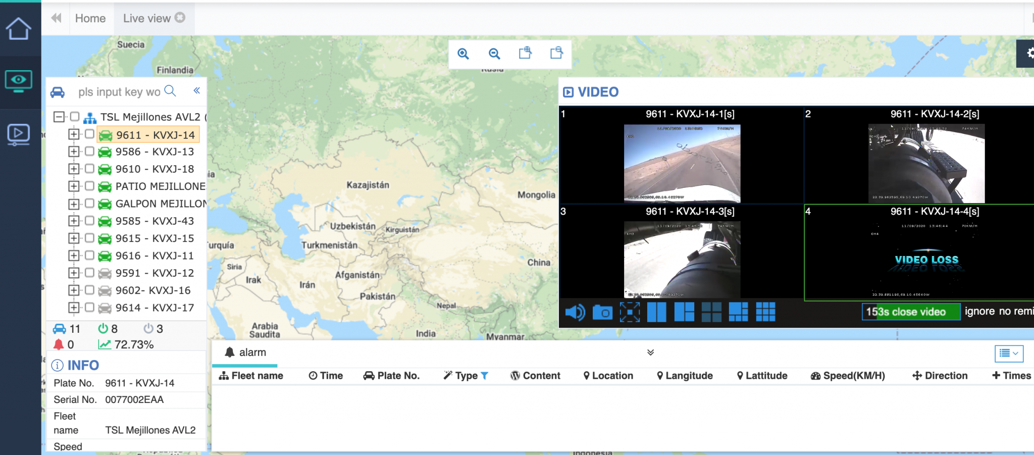The image size is (1034, 455).
Task: Collapse tabs with double left arrow
Action: pyautogui.click(x=56, y=18)
